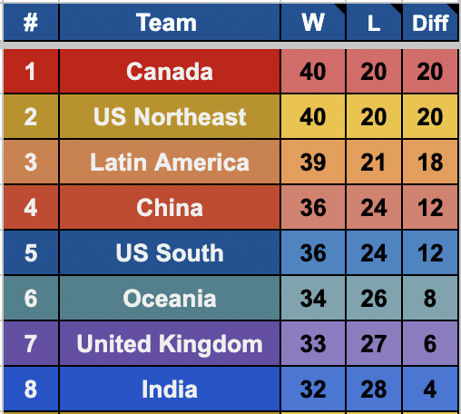461x414 pixels.
Task: Click the India team cell
Action: [170, 389]
